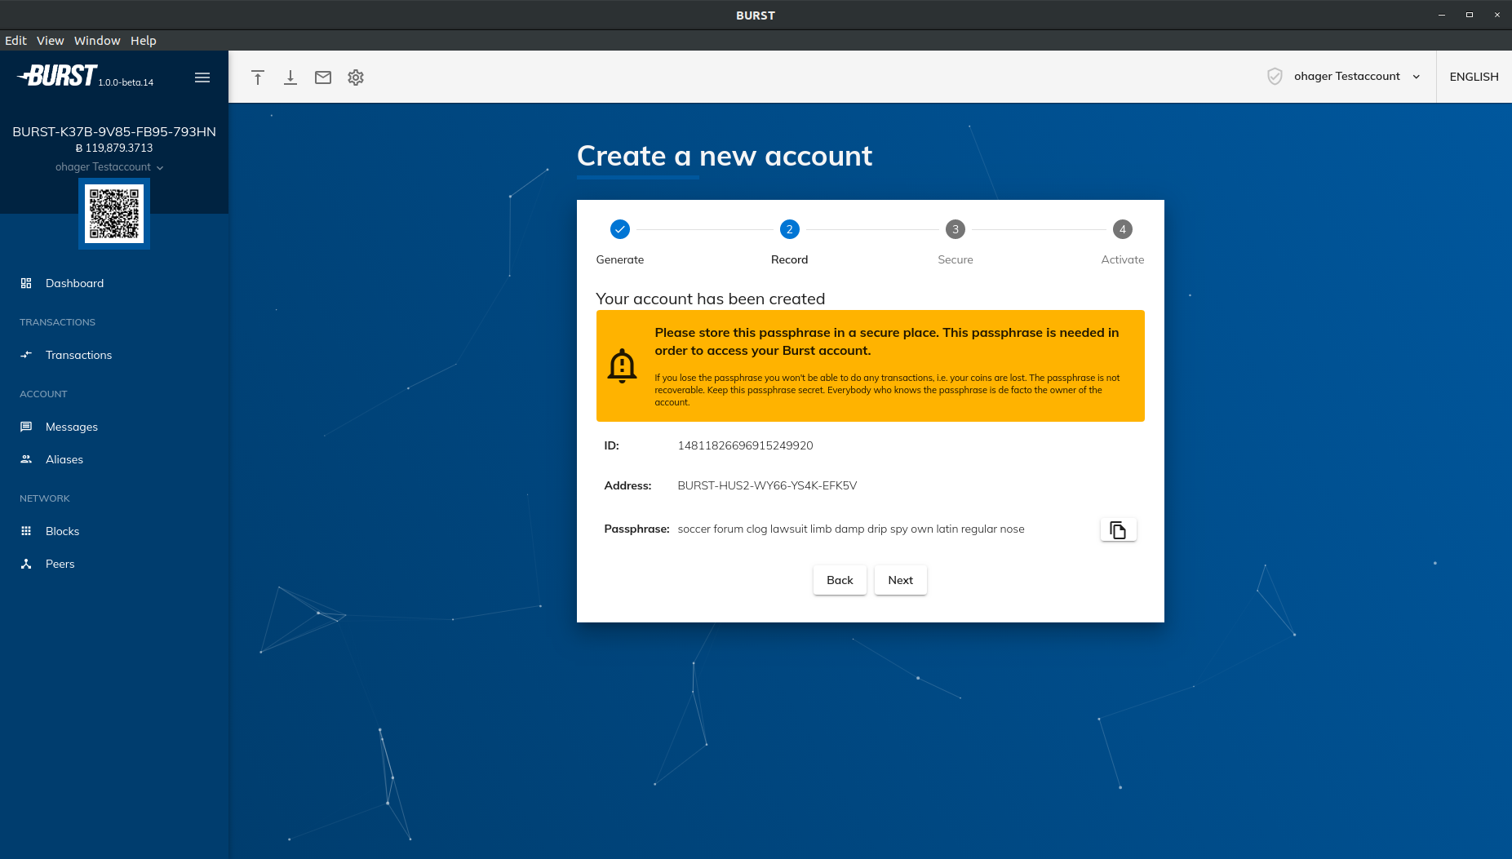
Task: Click the passphrase text starting with soccer
Action: point(851,529)
